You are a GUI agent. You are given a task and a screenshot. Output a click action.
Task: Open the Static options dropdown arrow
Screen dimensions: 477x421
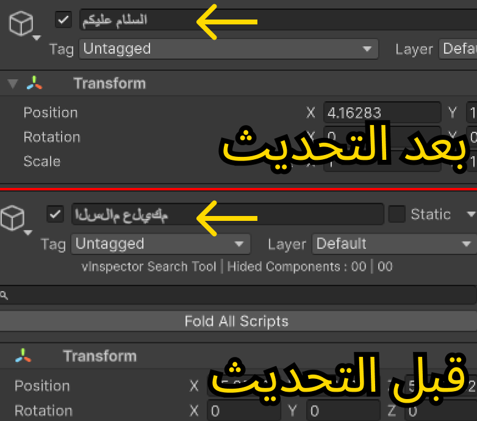472,214
